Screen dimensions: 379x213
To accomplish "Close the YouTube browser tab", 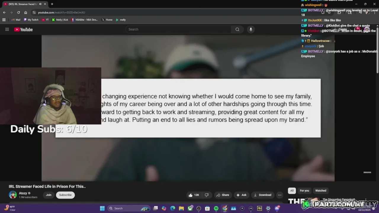I will [46, 4].
